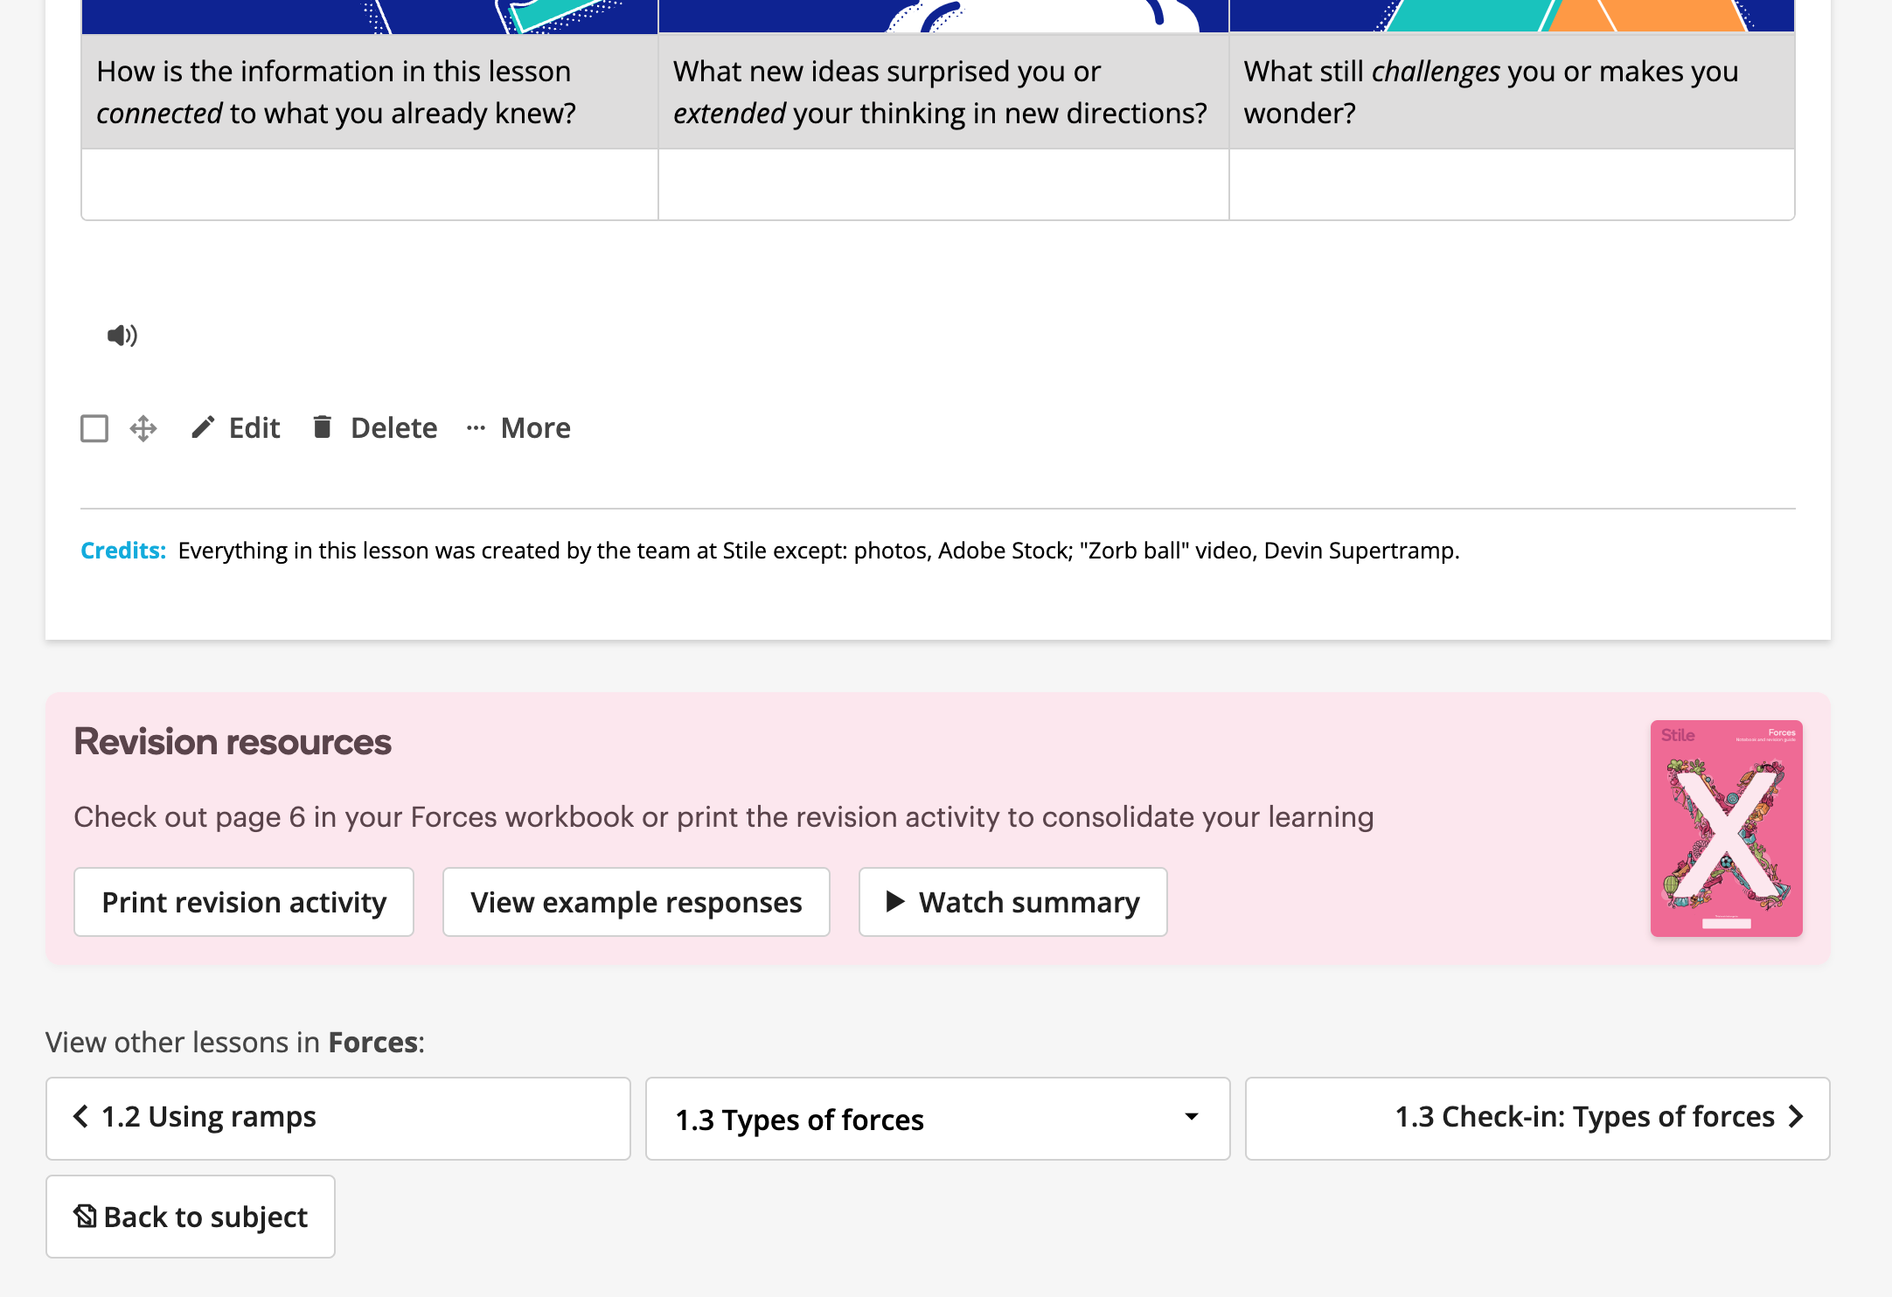Click the left chevron beside Using ramps
Screen dimensions: 1892x1297
tap(80, 1116)
